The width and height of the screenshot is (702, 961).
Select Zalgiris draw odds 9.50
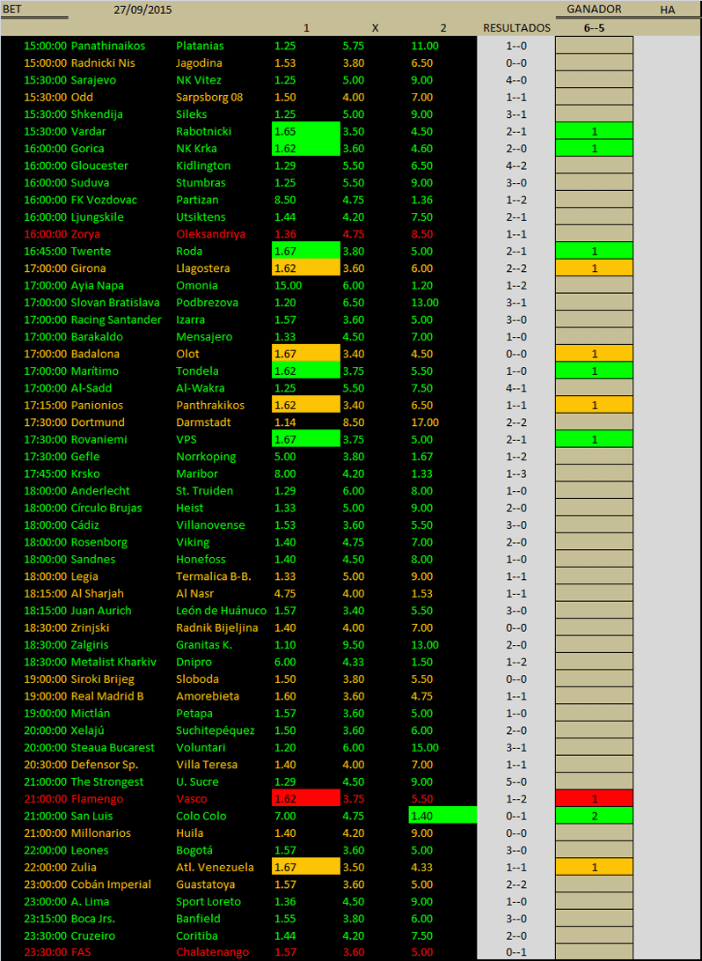pos(355,645)
